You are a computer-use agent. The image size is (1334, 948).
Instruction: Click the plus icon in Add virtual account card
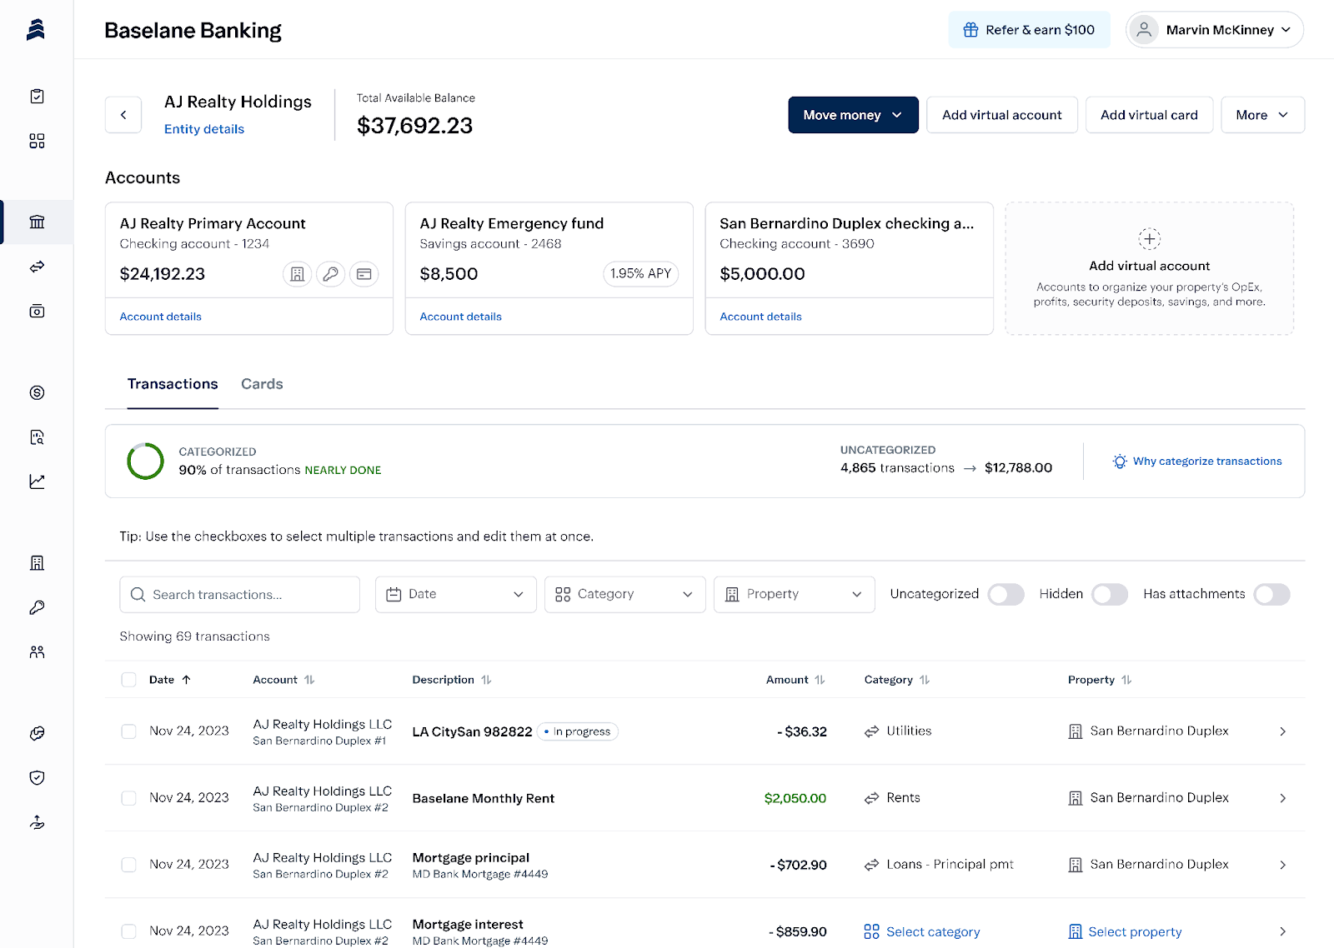(x=1149, y=239)
